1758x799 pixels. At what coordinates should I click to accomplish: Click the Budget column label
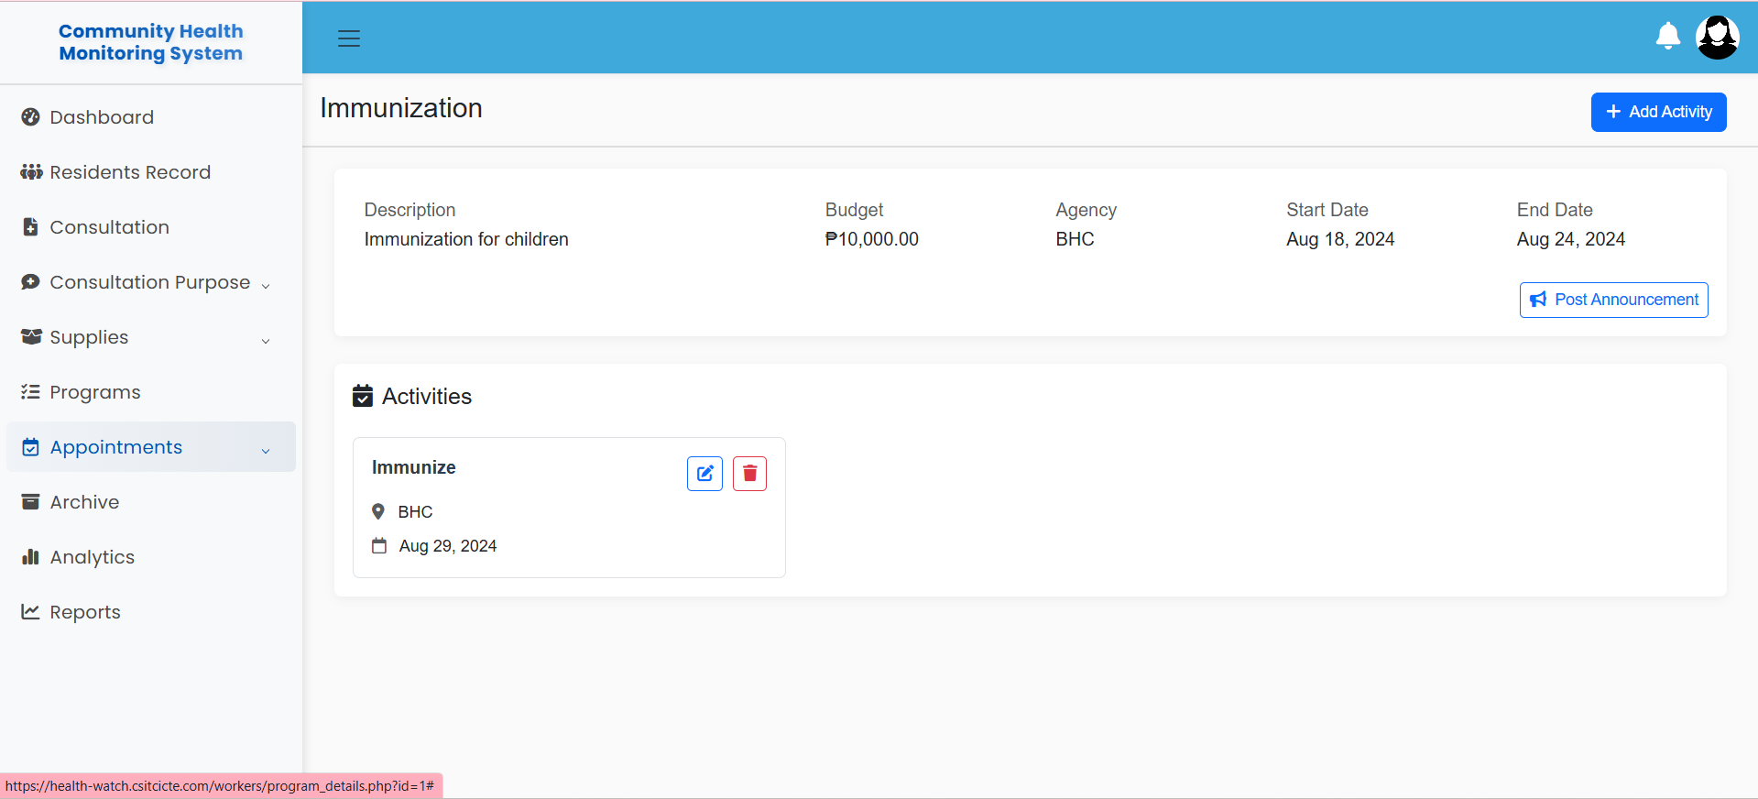[854, 210]
